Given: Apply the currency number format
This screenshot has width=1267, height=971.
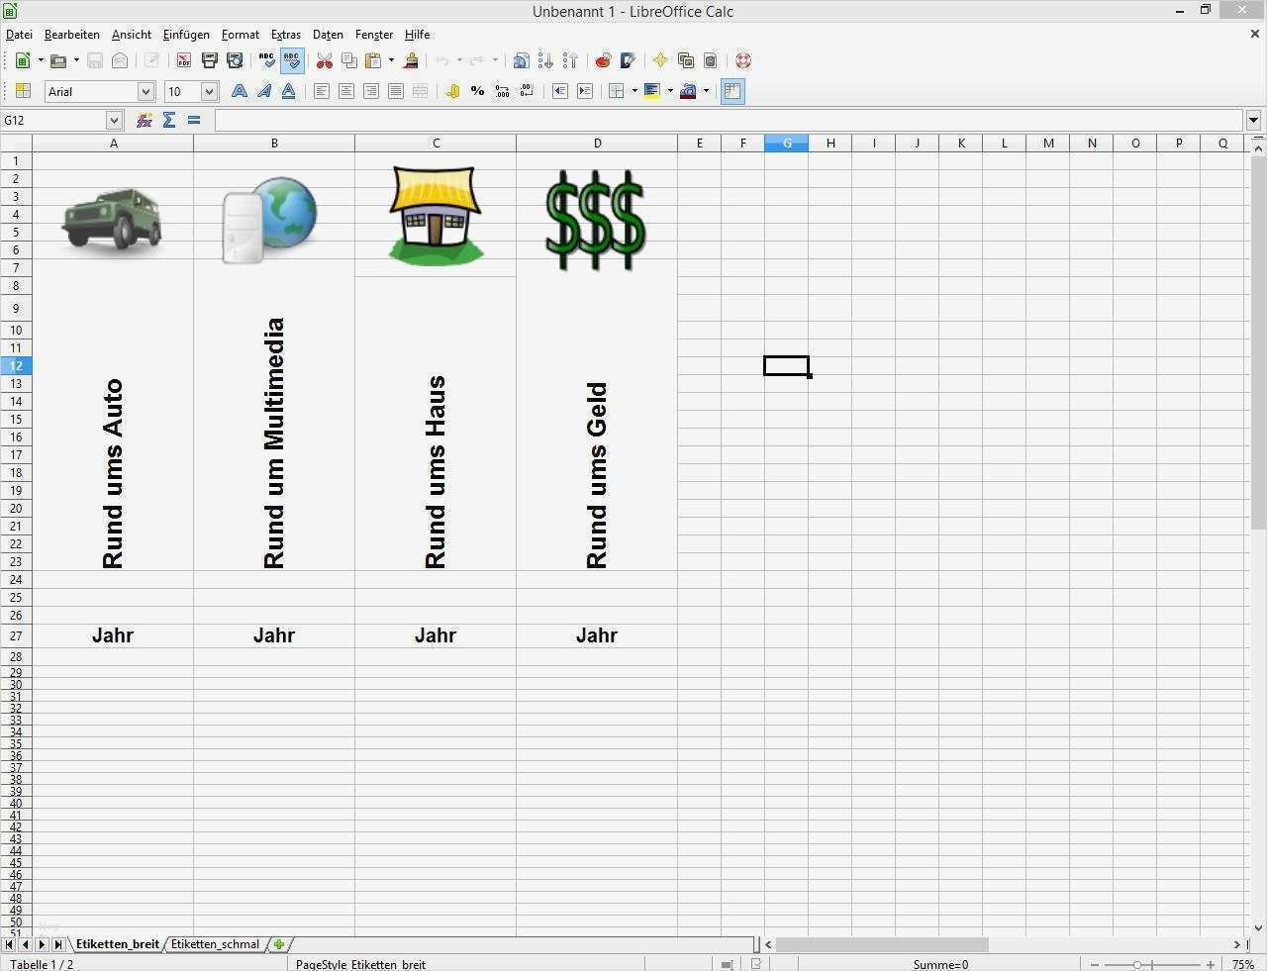Looking at the screenshot, I should (x=453, y=91).
